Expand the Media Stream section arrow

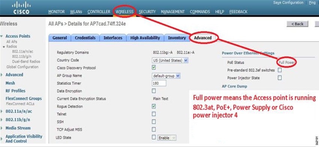pyautogui.click(x=1, y=128)
